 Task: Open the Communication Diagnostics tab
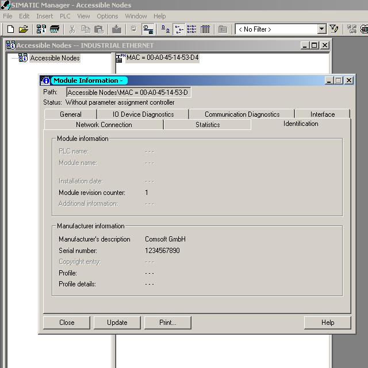click(241, 114)
